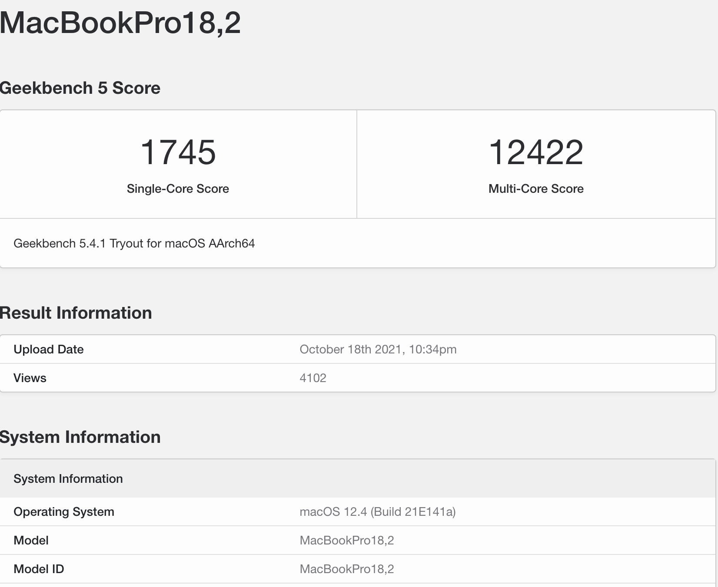Viewport: 718px width, 587px height.
Task: Click the Model row label
Action: [31, 541]
